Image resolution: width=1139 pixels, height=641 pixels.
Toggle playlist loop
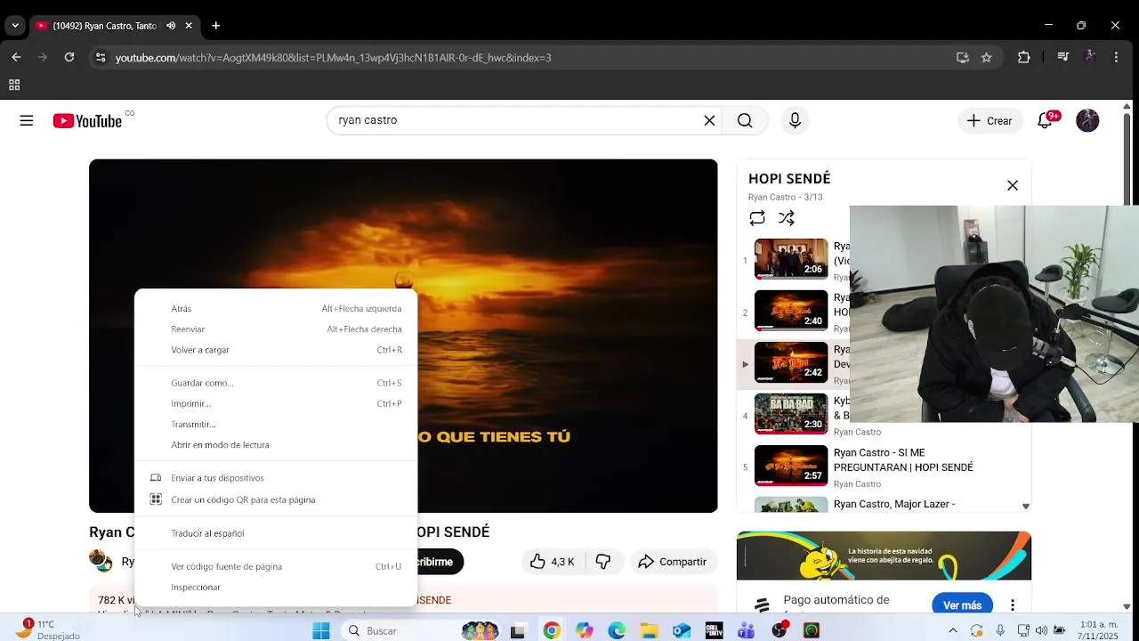[x=757, y=218]
